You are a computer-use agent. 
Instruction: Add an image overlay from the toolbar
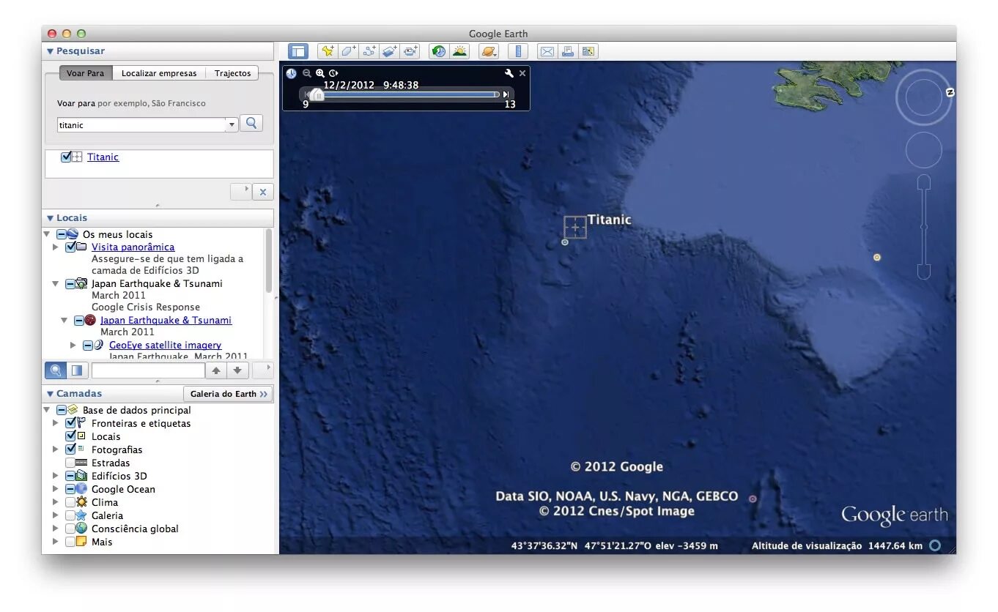[x=389, y=51]
